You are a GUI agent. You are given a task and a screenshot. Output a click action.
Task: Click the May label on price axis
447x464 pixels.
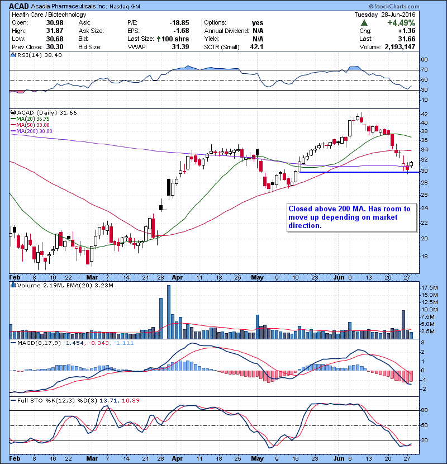[x=257, y=278]
